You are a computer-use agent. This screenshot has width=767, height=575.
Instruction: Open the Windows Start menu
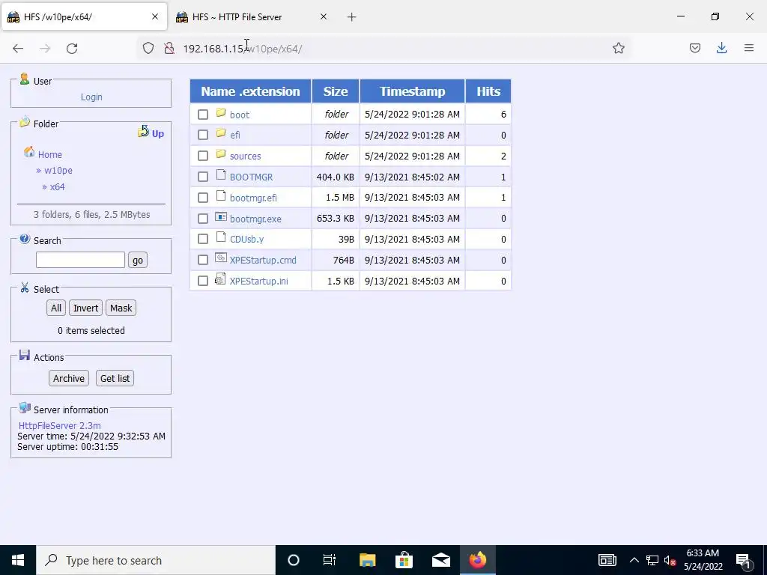[18, 560]
